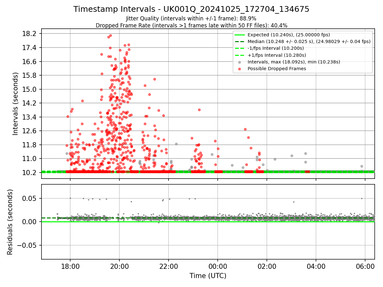Click the "Dropped Frame Rate" 40.4% subtitle line

(x=191, y=26)
